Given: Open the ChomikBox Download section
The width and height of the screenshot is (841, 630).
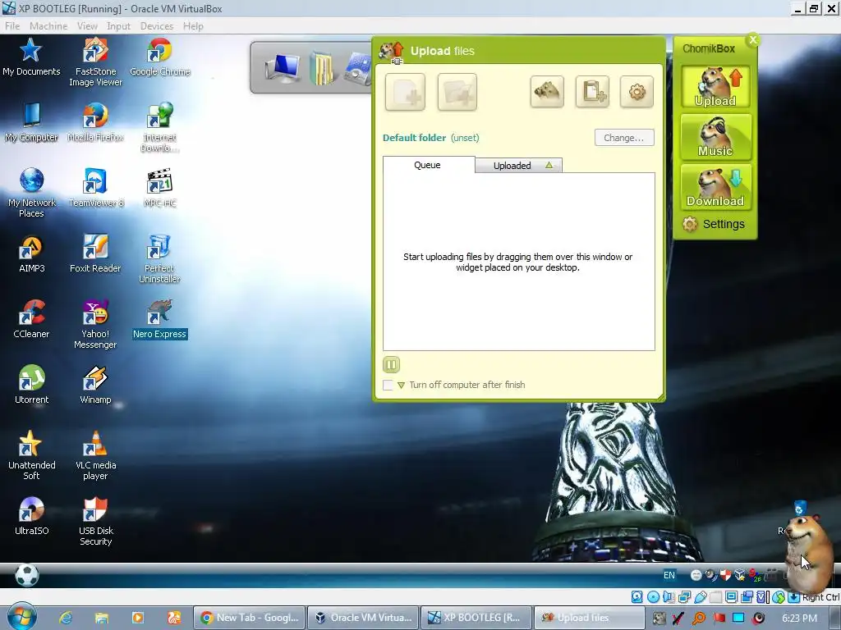Looking at the screenshot, I should point(715,186).
